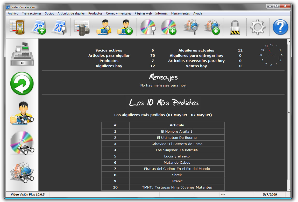298x202 pixels.
Task: Click the Alquileres para entregar hoy label
Action: point(196,55)
